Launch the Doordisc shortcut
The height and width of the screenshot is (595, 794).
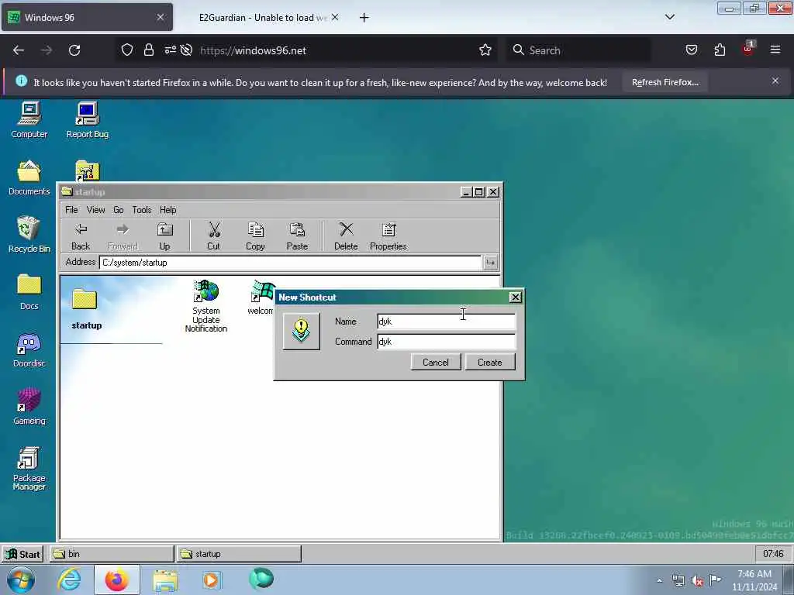pyautogui.click(x=29, y=349)
